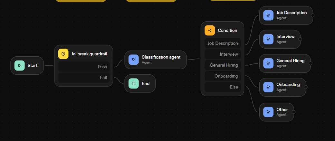Select the Interview agent node title

(285, 36)
